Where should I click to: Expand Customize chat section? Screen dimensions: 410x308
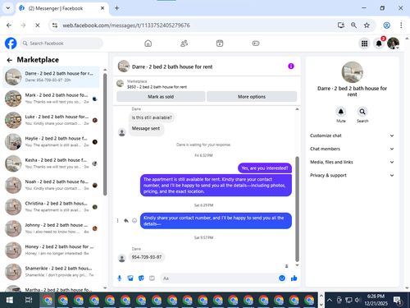(352, 136)
